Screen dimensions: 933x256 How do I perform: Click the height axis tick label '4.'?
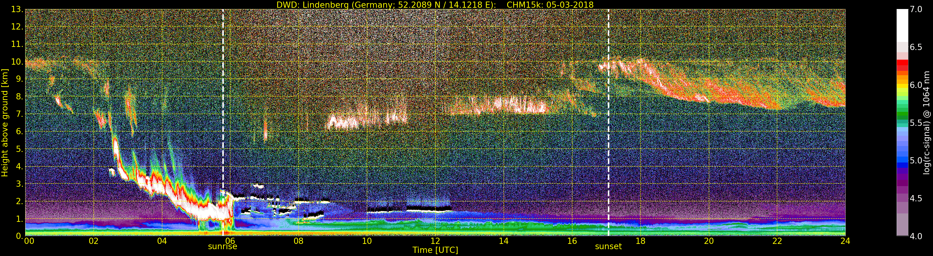pos(19,166)
